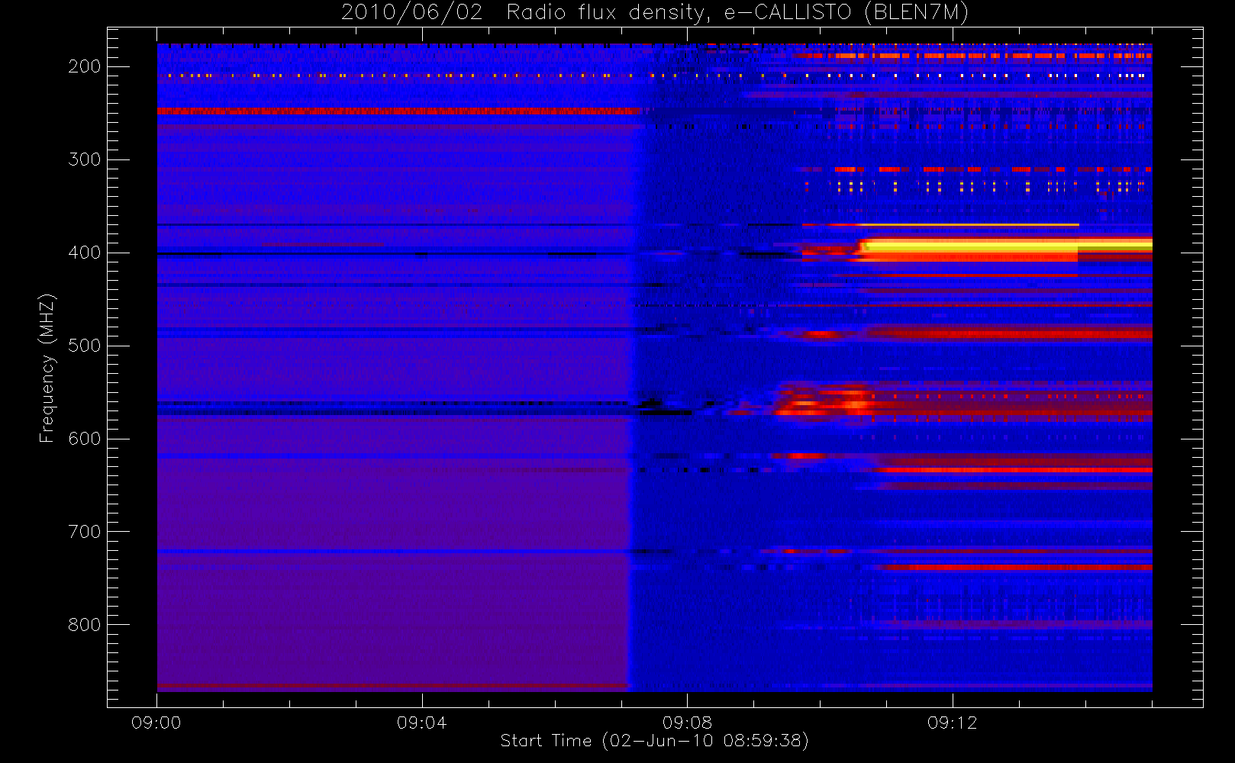Click the bright yellow burst near 400 MHz
Screen dimensions: 1235x763
point(1004,246)
